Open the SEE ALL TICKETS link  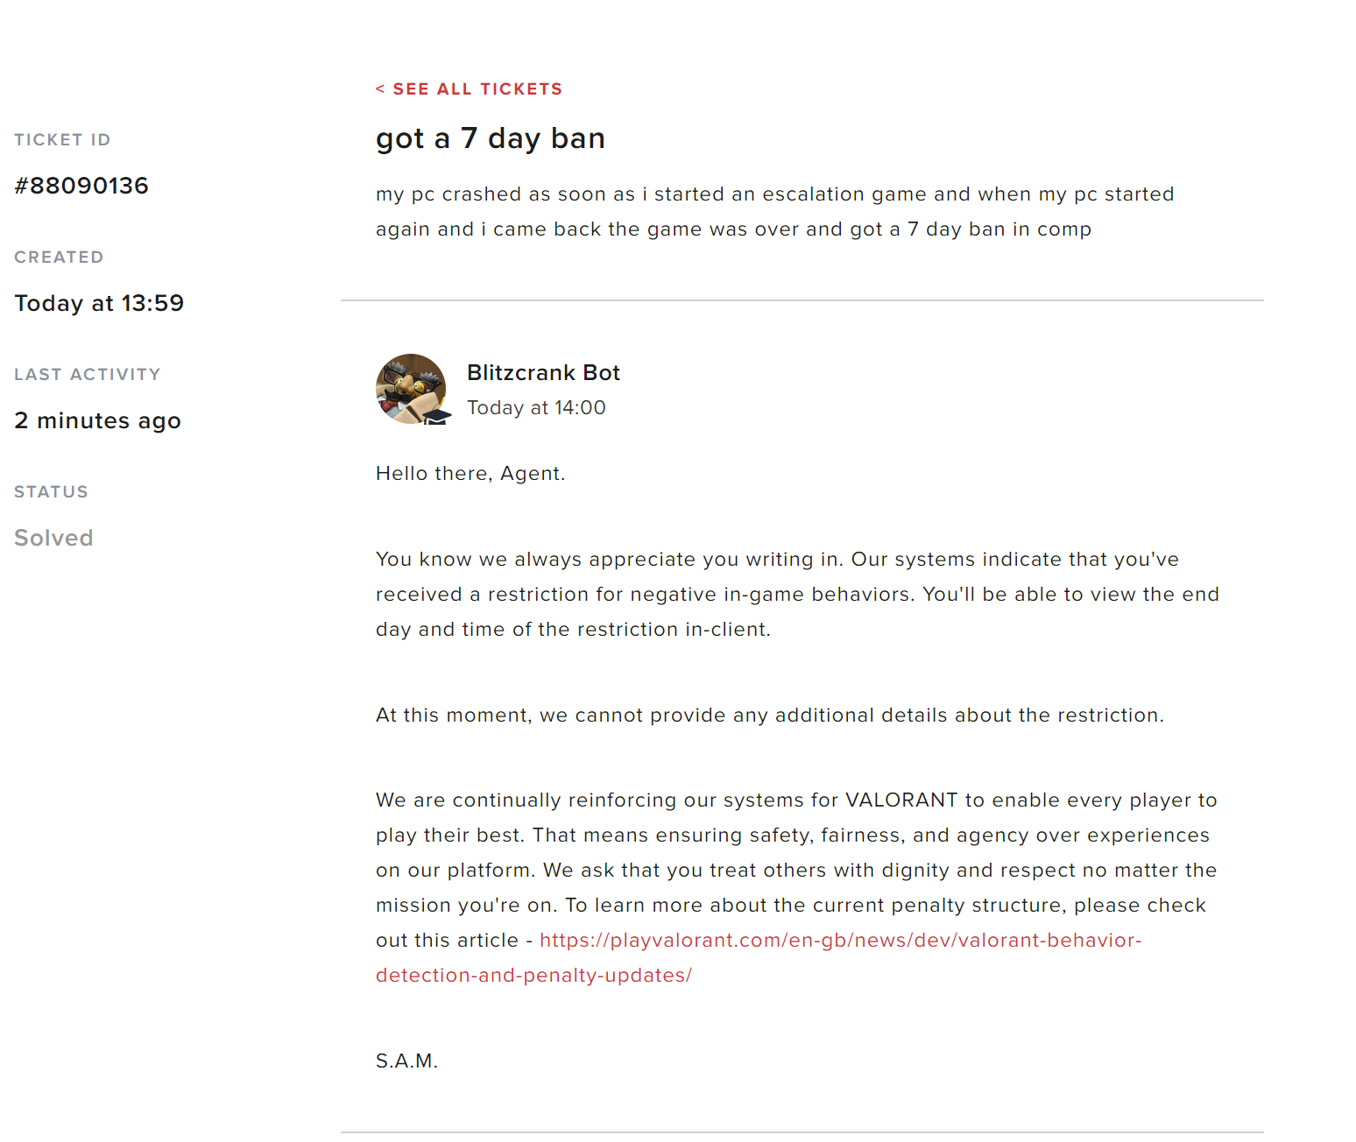tap(477, 89)
